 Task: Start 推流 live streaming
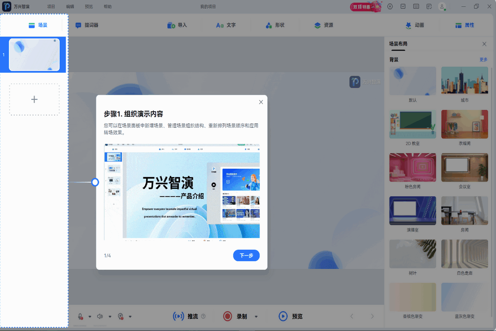coord(186,316)
